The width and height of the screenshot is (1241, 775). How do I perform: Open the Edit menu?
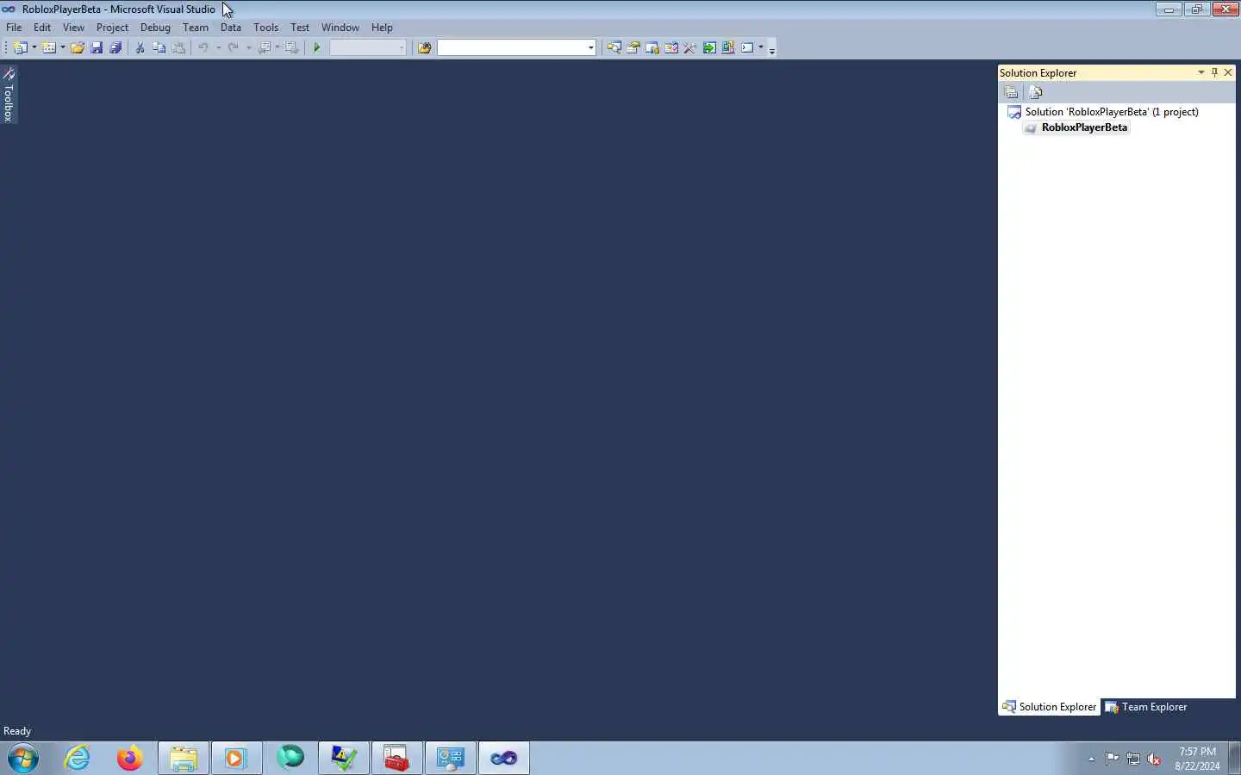point(42,28)
